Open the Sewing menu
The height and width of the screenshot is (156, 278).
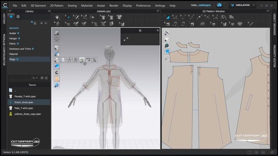[72, 6]
